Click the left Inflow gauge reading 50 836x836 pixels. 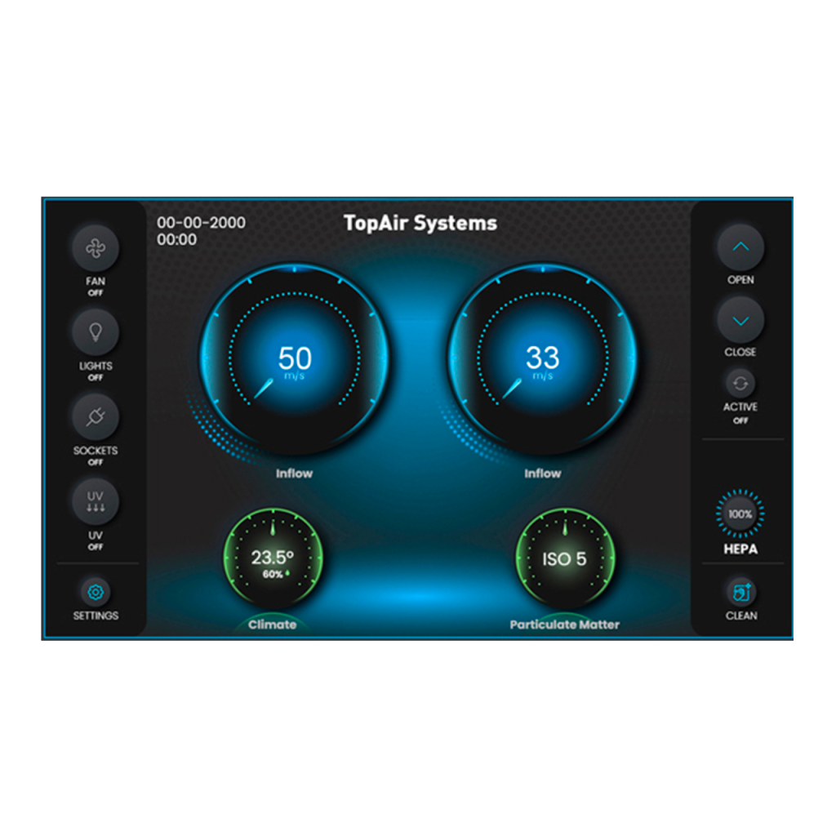click(x=294, y=359)
